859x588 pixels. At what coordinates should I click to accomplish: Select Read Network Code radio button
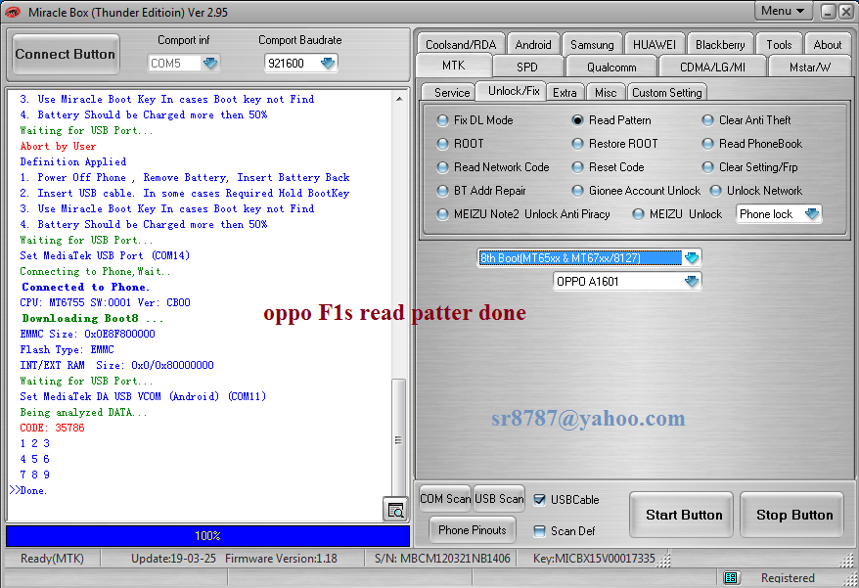[x=442, y=167]
